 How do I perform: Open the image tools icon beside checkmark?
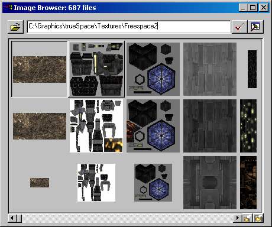point(255,27)
